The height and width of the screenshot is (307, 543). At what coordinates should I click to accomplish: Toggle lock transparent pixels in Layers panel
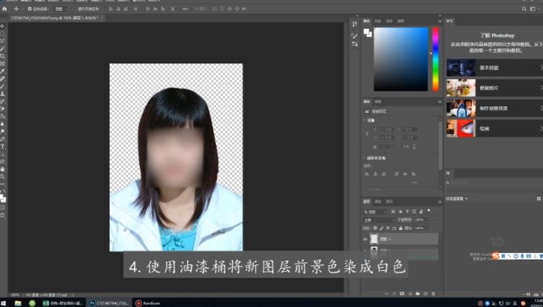375,228
